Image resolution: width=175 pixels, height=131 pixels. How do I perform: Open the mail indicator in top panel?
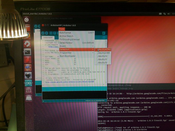click(x=160, y=14)
